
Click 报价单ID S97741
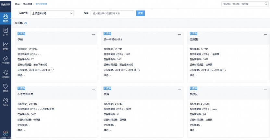click(x=118, y=49)
